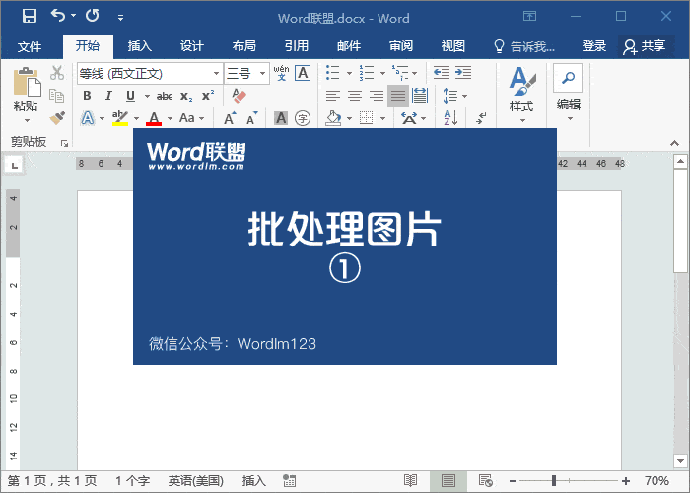
Task: Click the bullet list icon
Action: tap(333, 73)
